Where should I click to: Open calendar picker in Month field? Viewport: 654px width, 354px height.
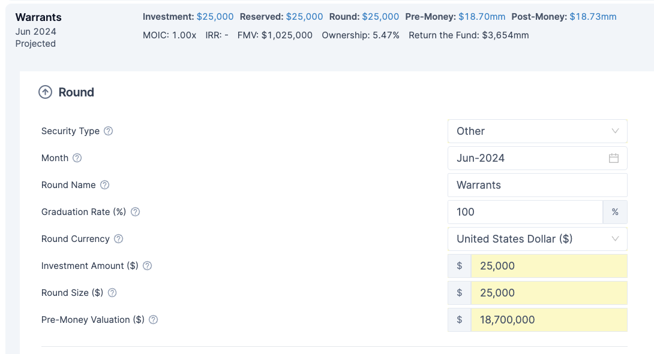pos(613,158)
